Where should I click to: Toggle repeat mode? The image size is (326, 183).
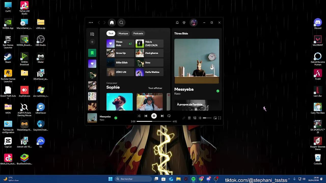click(x=169, y=116)
